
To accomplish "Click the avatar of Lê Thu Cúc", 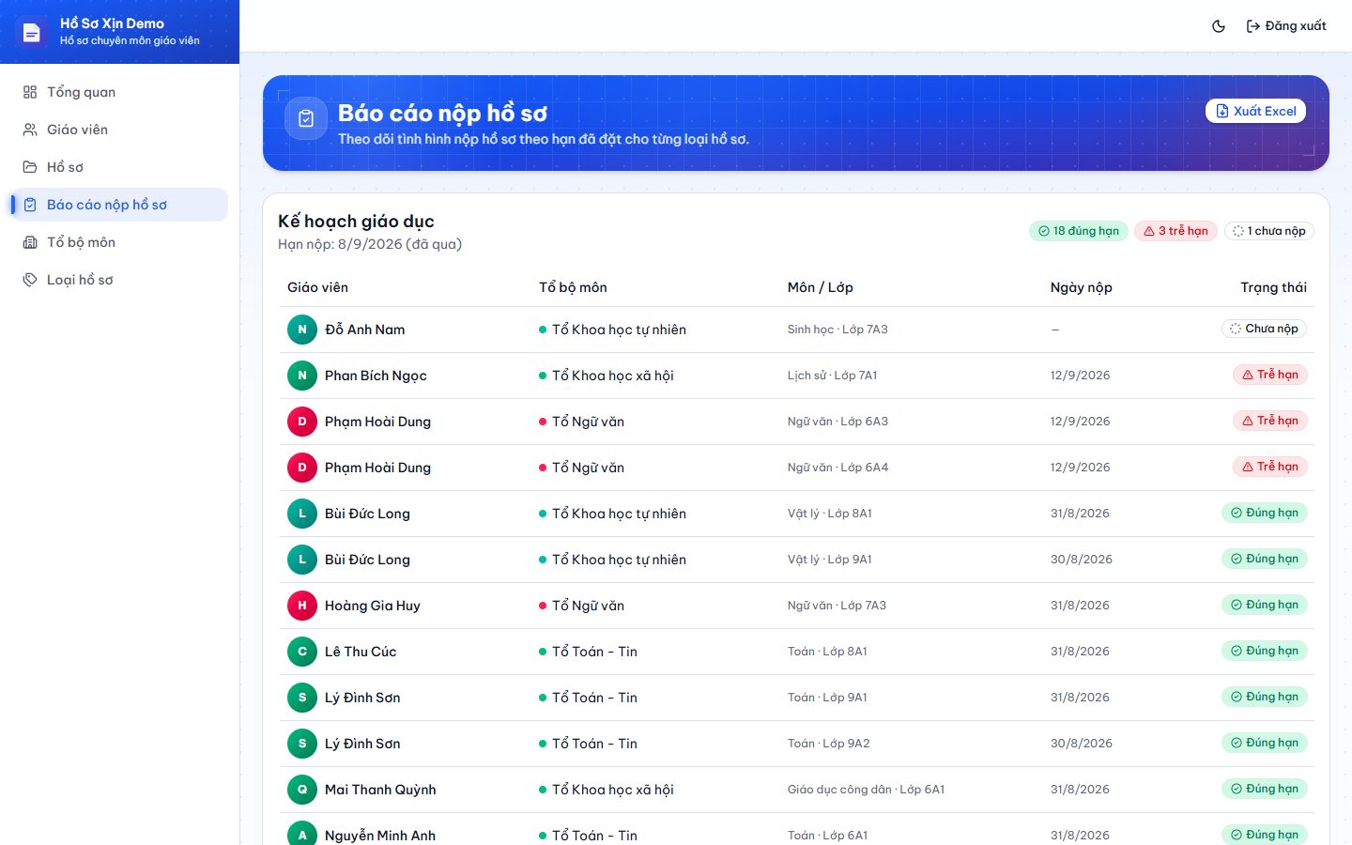I will pos(302,652).
